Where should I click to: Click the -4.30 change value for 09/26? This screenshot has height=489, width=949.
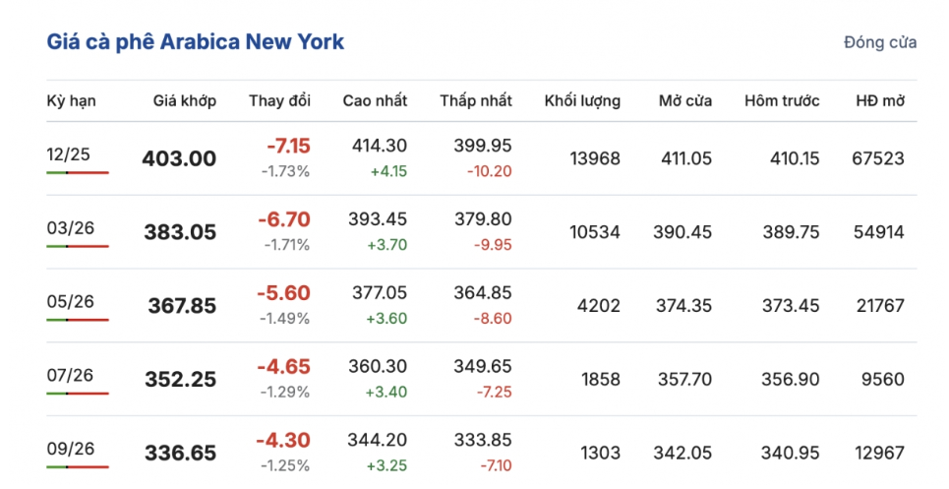(283, 442)
